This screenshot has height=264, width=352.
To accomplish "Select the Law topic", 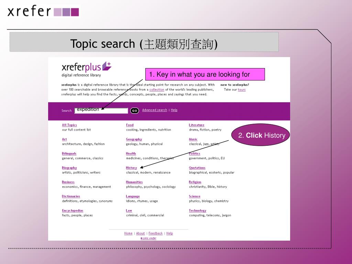I will (x=129, y=211).
